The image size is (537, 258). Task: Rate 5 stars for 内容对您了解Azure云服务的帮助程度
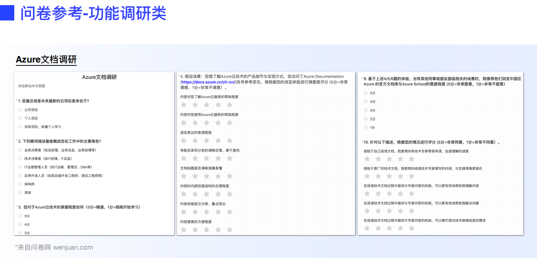[x=230, y=105]
